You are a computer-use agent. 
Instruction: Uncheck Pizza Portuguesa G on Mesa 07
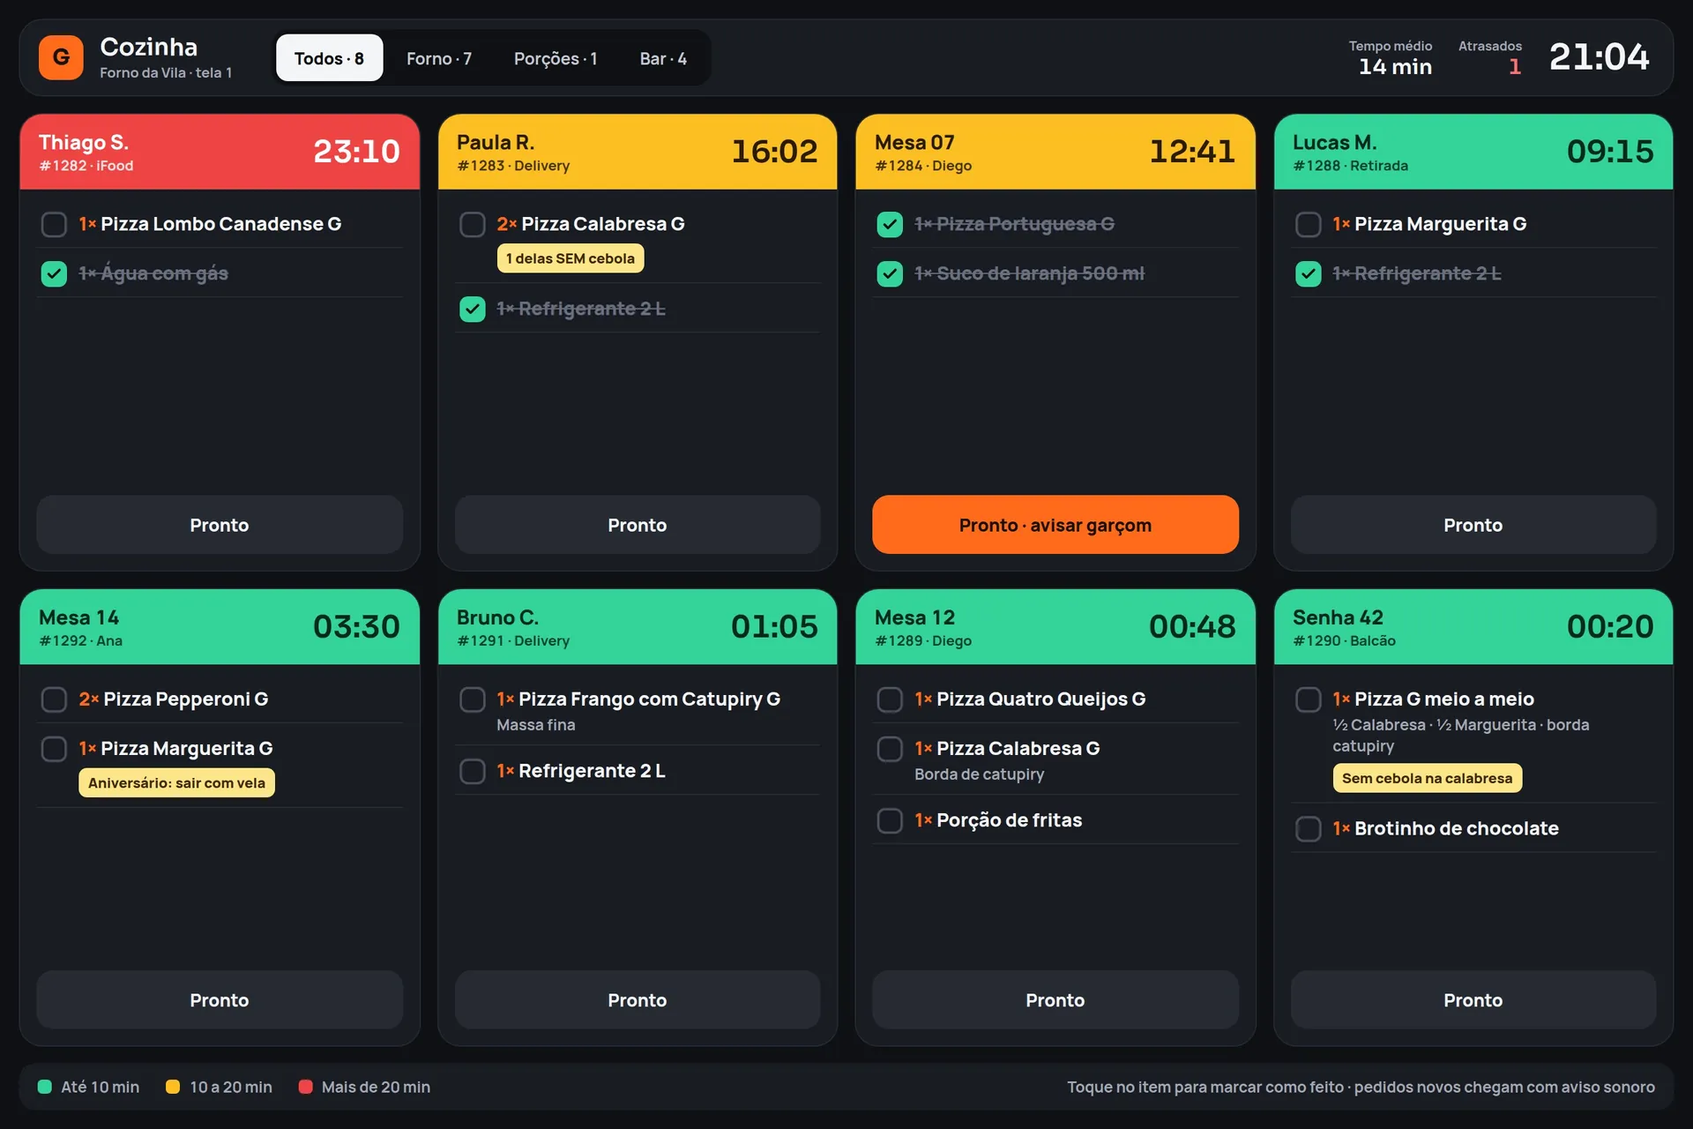pos(890,224)
